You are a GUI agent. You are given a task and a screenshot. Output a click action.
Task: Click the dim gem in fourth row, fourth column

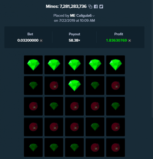(x=95, y=127)
